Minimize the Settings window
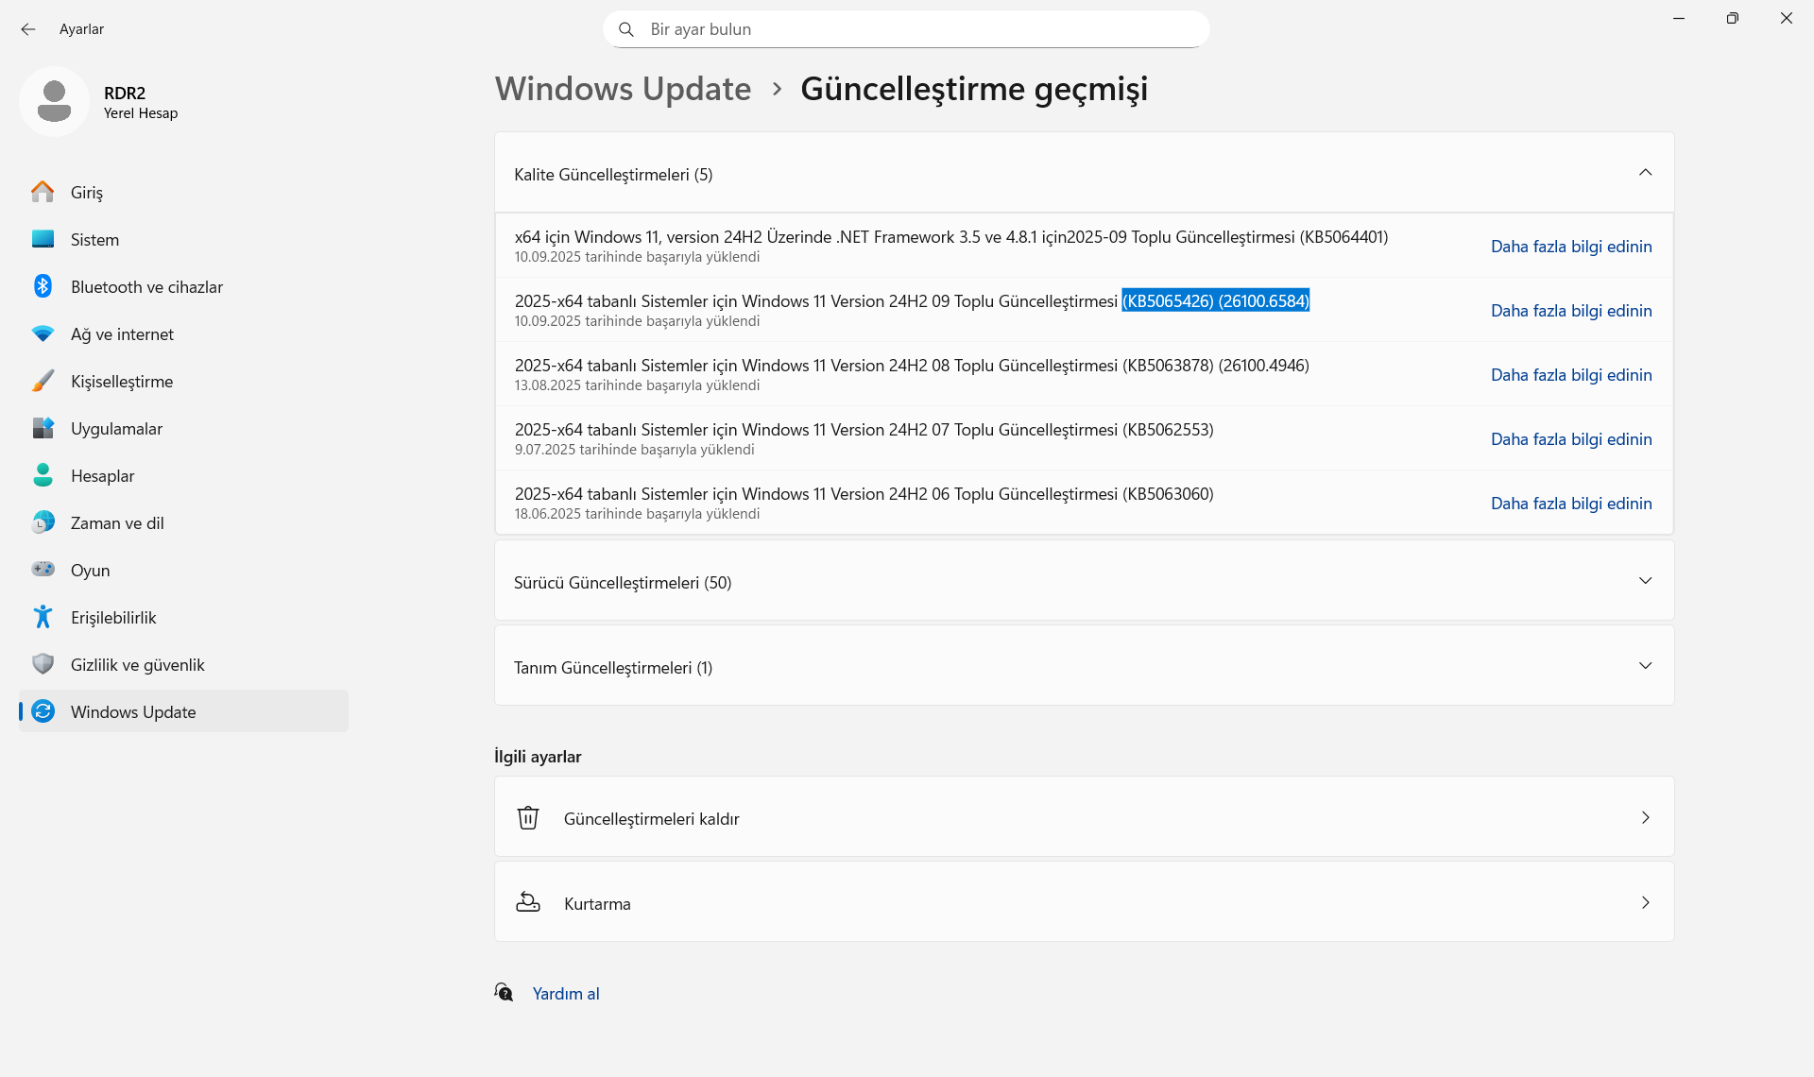 pyautogui.click(x=1678, y=18)
